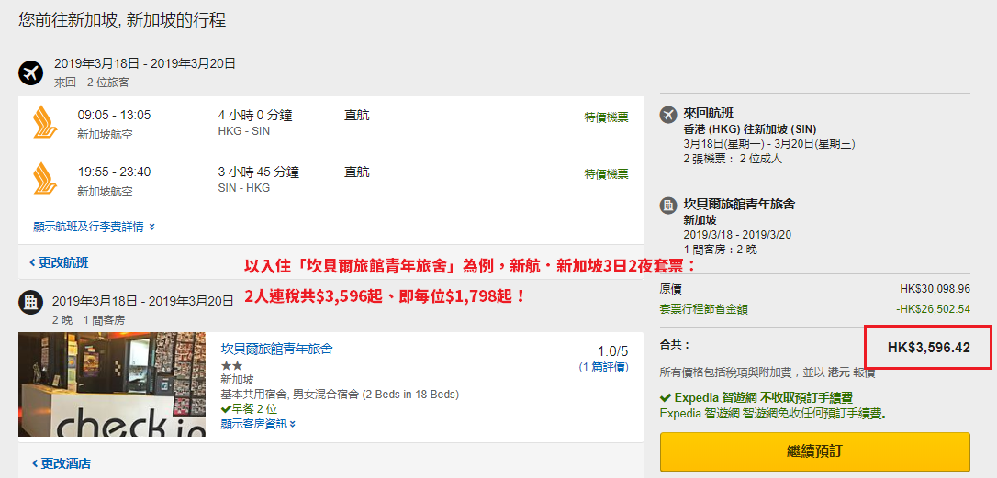
Task: Click 香港 (HKG) 往新加坡 (SIN) summary text
Action: pos(750,129)
